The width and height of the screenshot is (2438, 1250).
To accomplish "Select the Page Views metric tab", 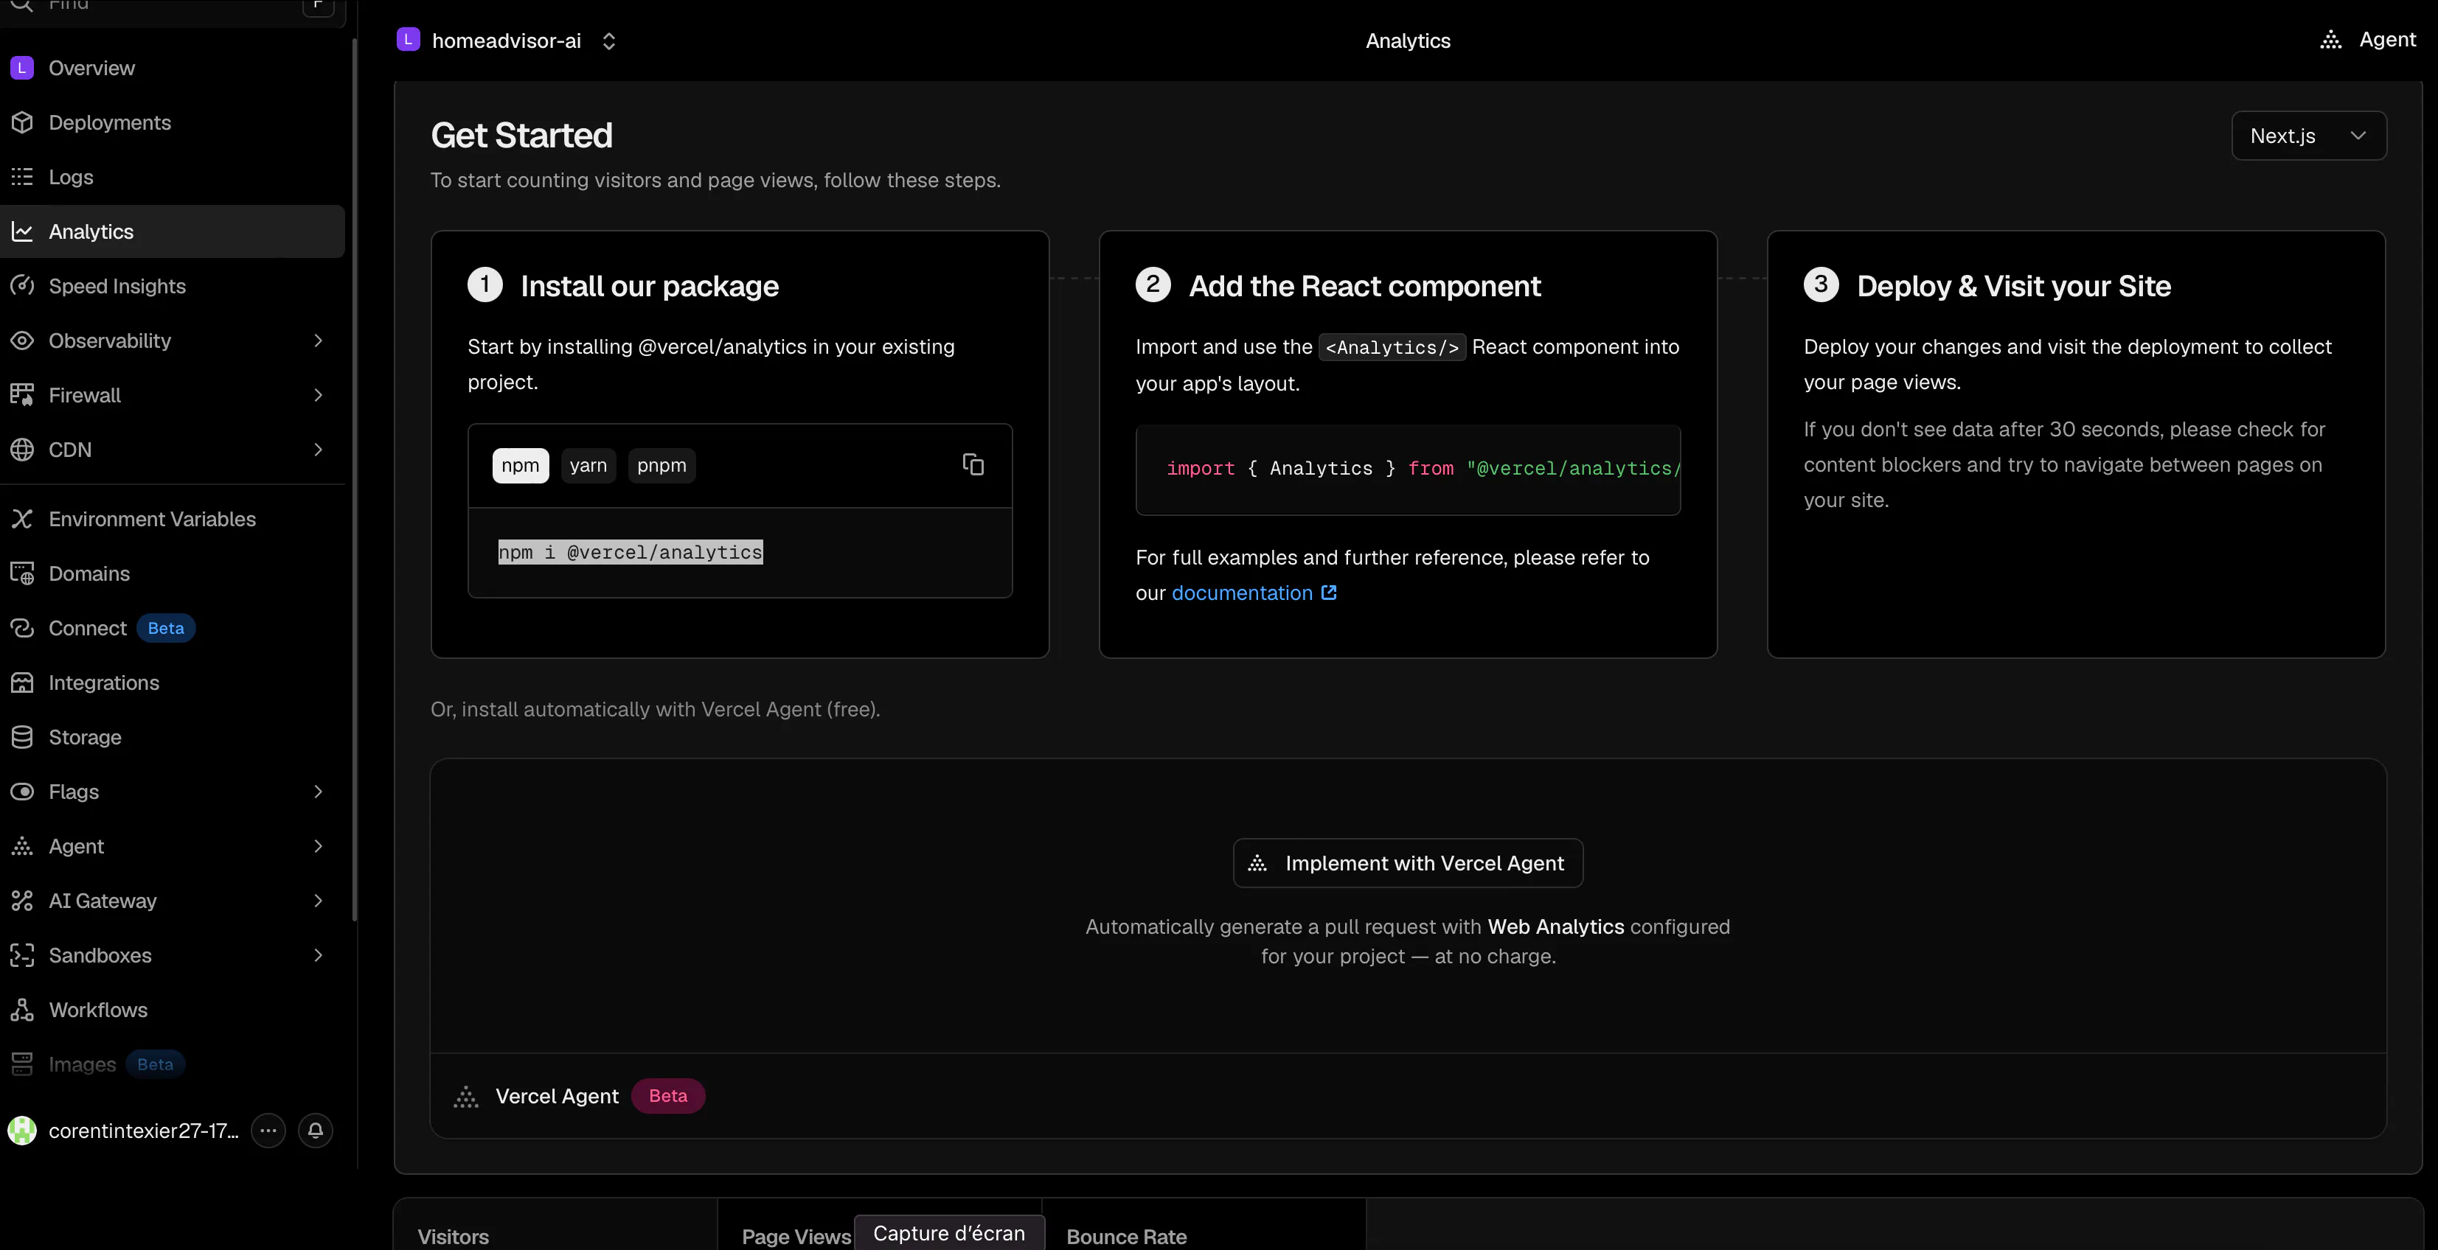I will 797,1236.
